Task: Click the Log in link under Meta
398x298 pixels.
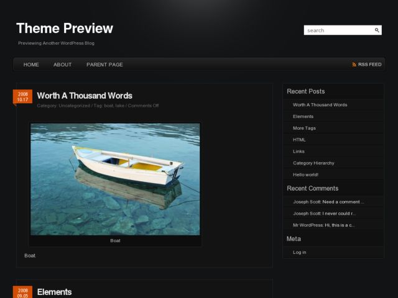Action: point(300,252)
